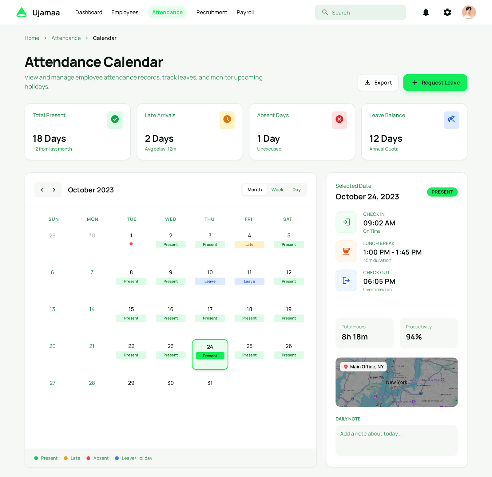Click the Late Arrivals clock icon
Viewport: 492px width, 477px height.
227,120
